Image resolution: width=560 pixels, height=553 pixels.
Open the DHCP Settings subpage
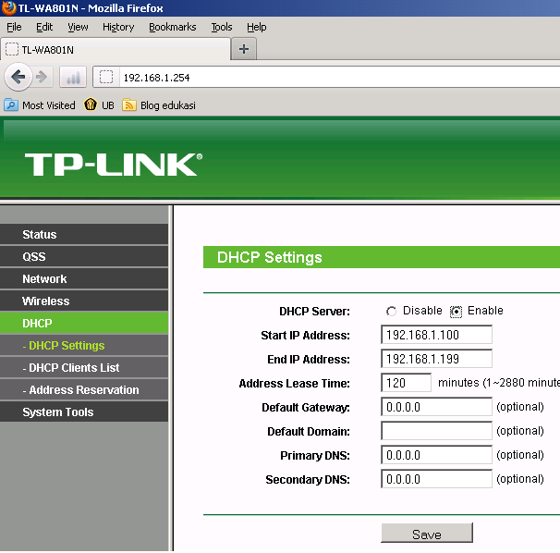point(84,345)
